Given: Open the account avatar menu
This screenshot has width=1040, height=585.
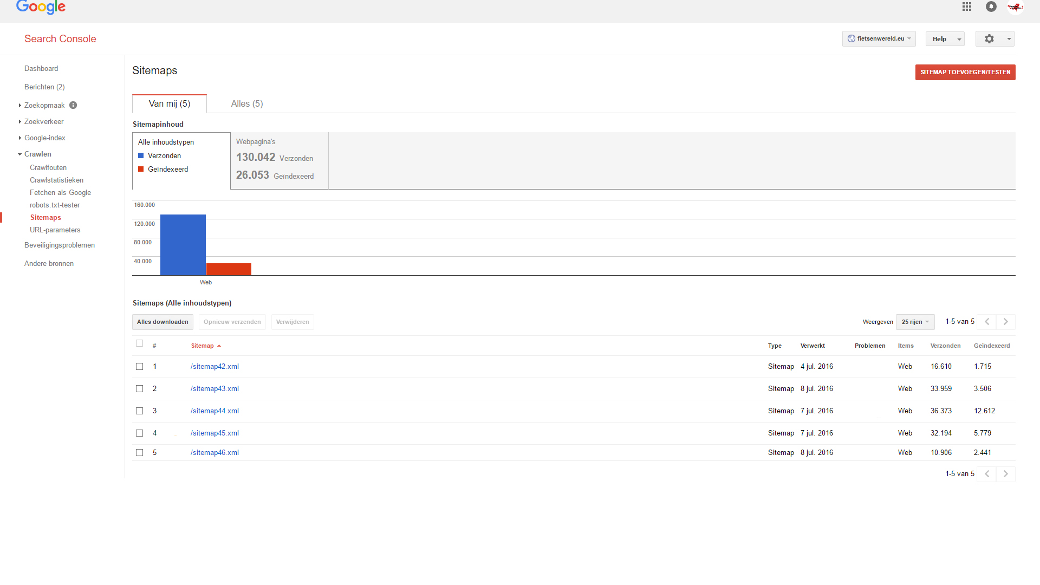Looking at the screenshot, I should pyautogui.click(x=1015, y=7).
